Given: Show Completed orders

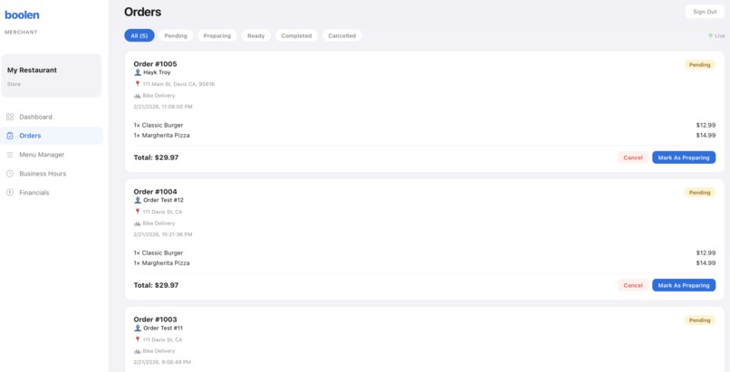Looking at the screenshot, I should 296,36.
